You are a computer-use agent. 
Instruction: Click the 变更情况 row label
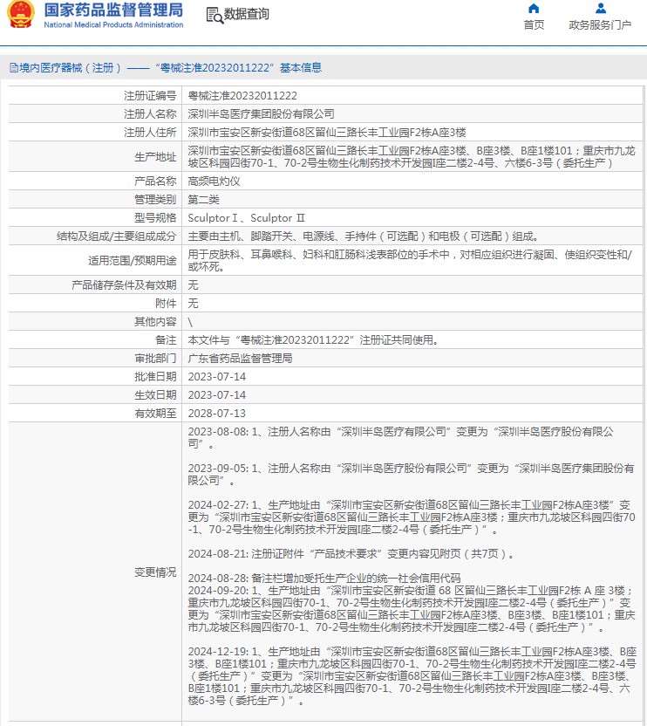point(154,572)
